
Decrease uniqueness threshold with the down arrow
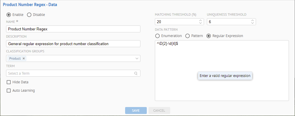[x=253, y=23]
